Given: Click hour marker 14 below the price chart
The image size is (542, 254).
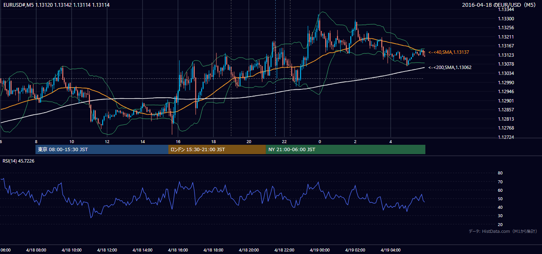Looking at the screenshot, I should pos(142,141).
